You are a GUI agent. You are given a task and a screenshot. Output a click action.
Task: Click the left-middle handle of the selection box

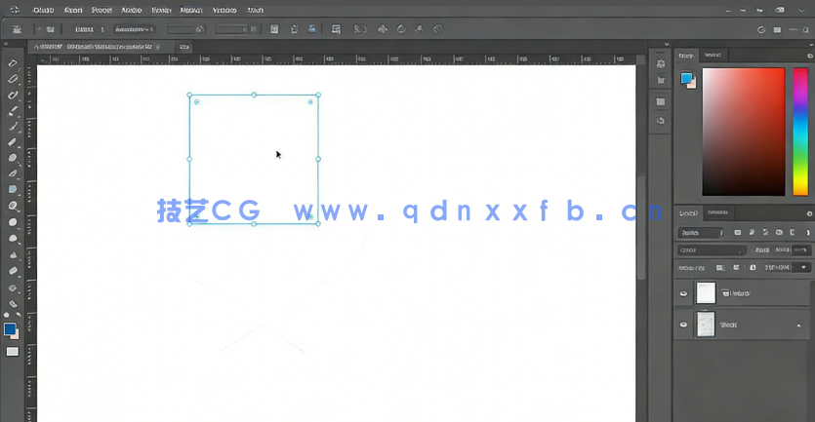click(x=189, y=159)
